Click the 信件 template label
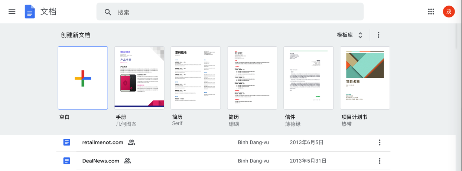462x171 pixels. coord(290,117)
